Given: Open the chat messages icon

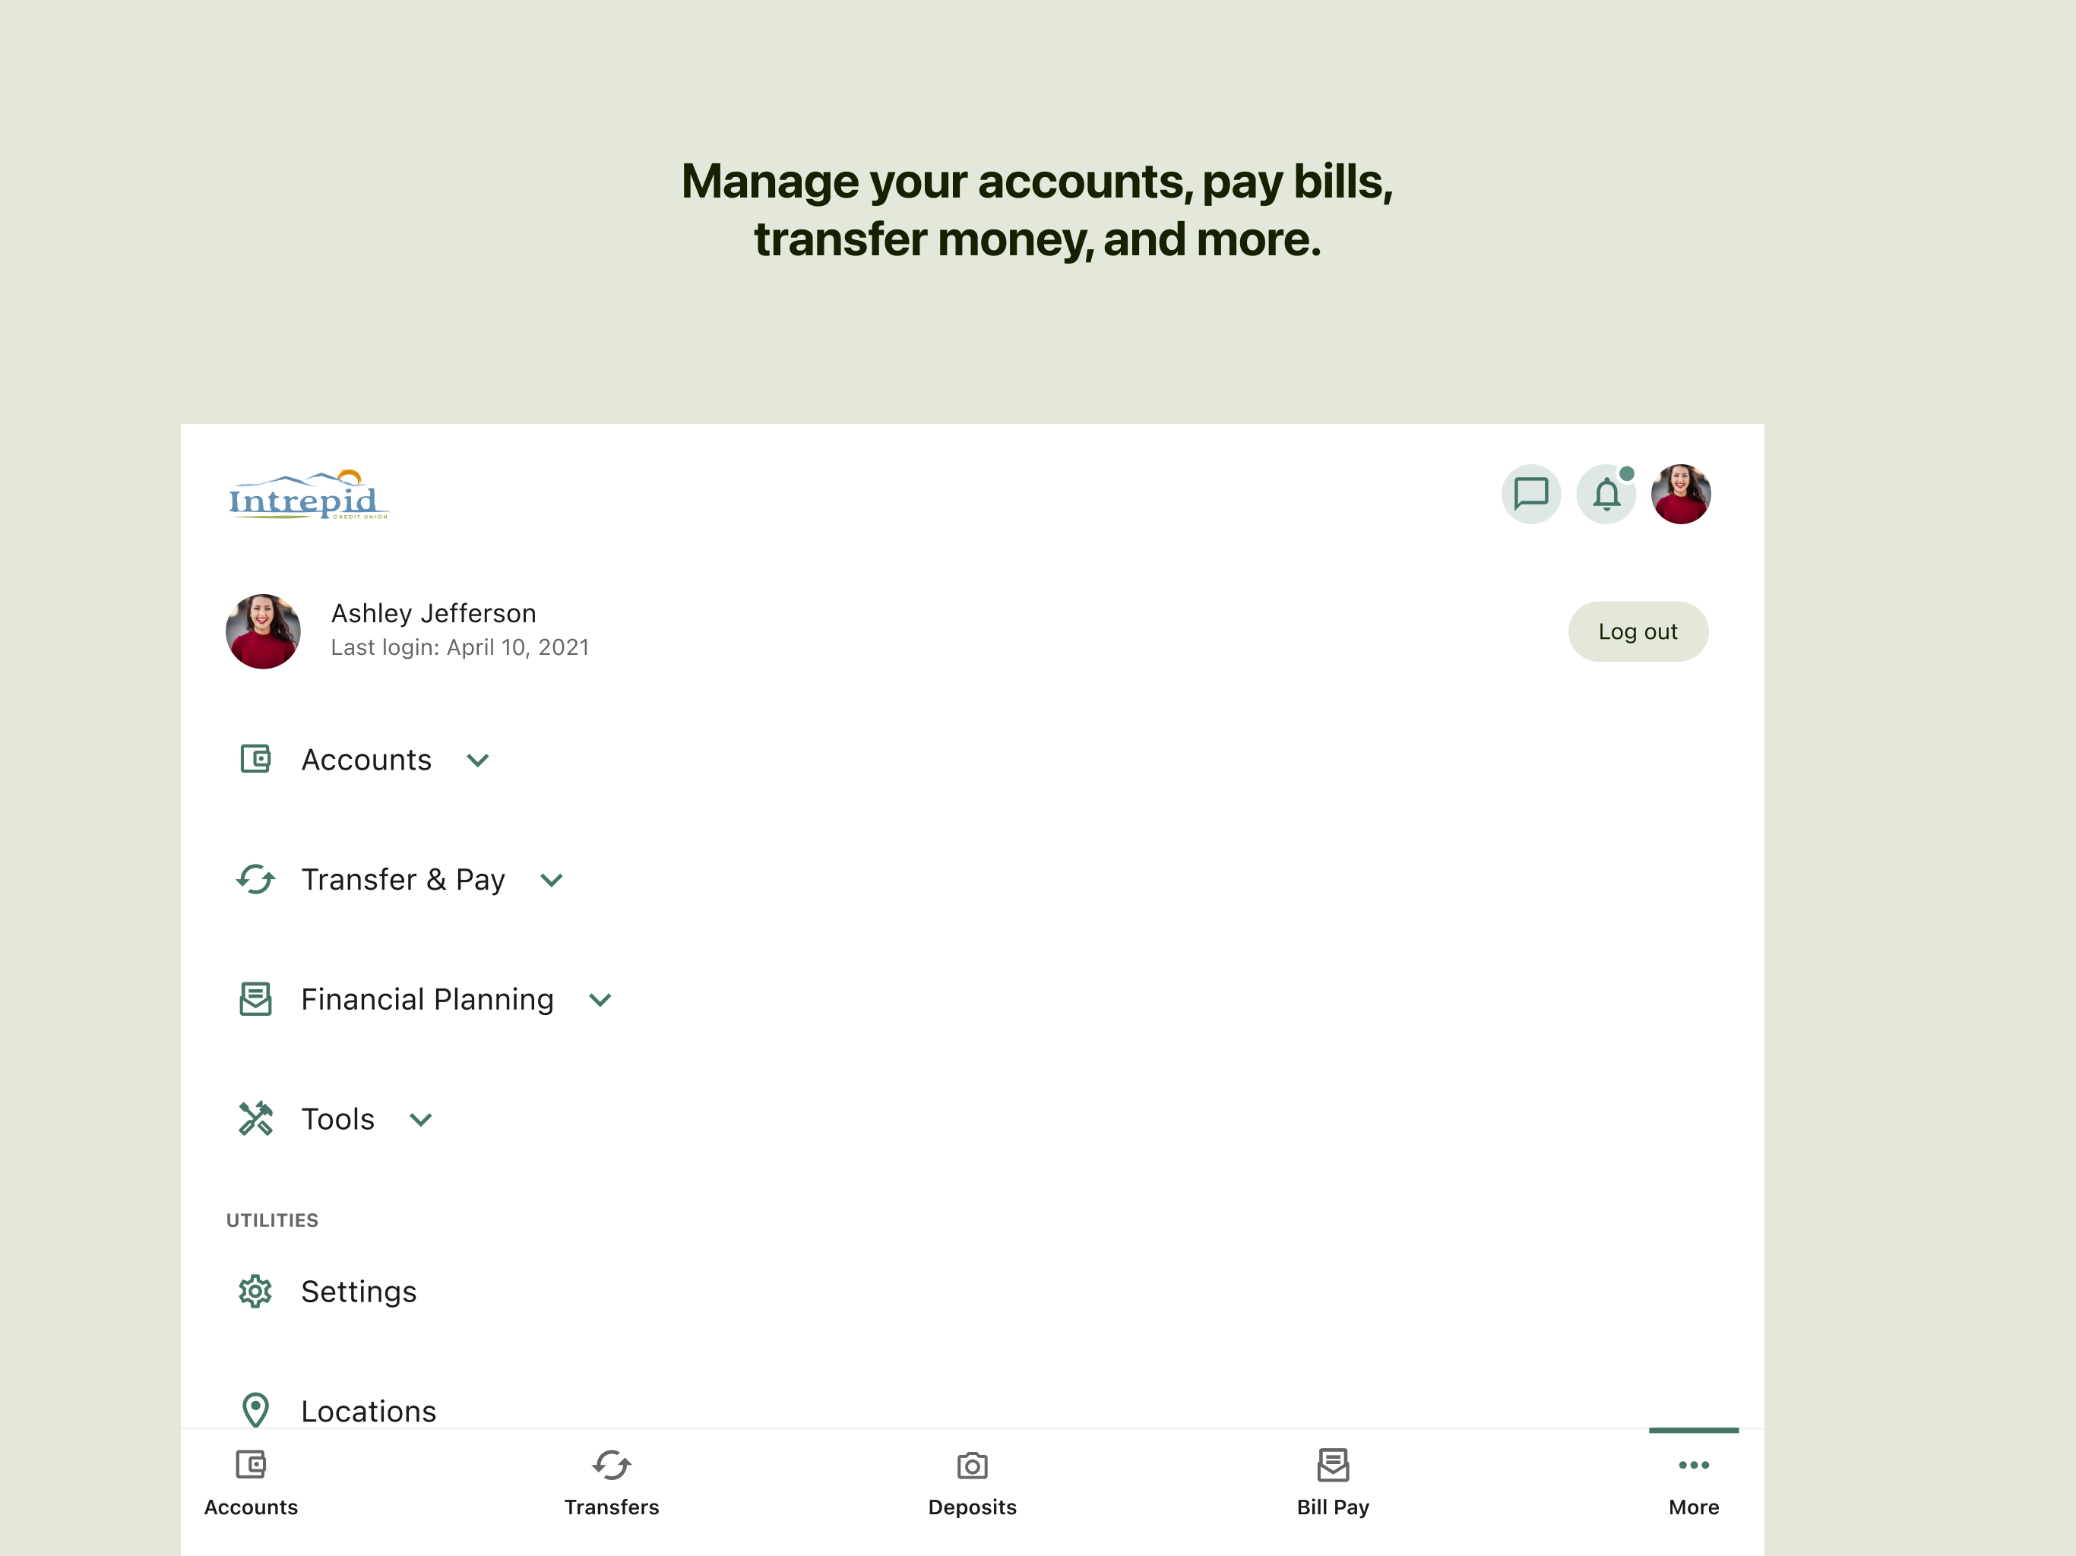Looking at the screenshot, I should [x=1530, y=494].
